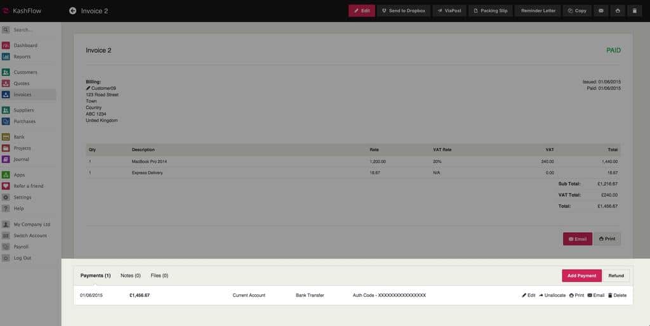Open the Bank section in sidebar
The width and height of the screenshot is (650, 326).
pyautogui.click(x=19, y=137)
